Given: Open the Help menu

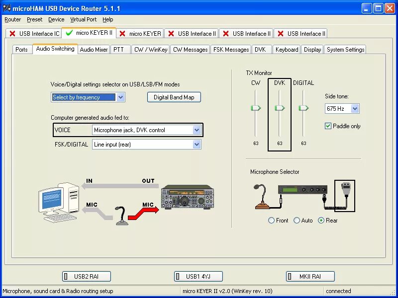Looking at the screenshot, I should tap(107, 19).
